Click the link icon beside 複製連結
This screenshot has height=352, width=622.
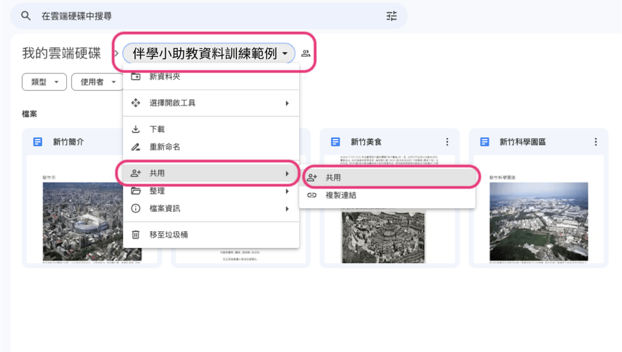312,195
